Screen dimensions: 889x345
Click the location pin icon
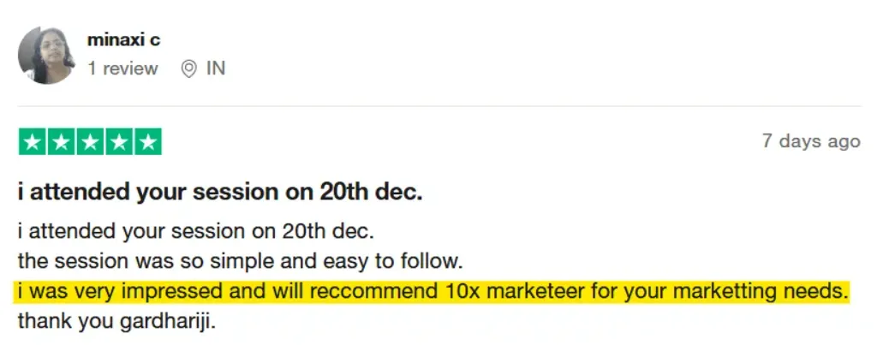point(189,68)
